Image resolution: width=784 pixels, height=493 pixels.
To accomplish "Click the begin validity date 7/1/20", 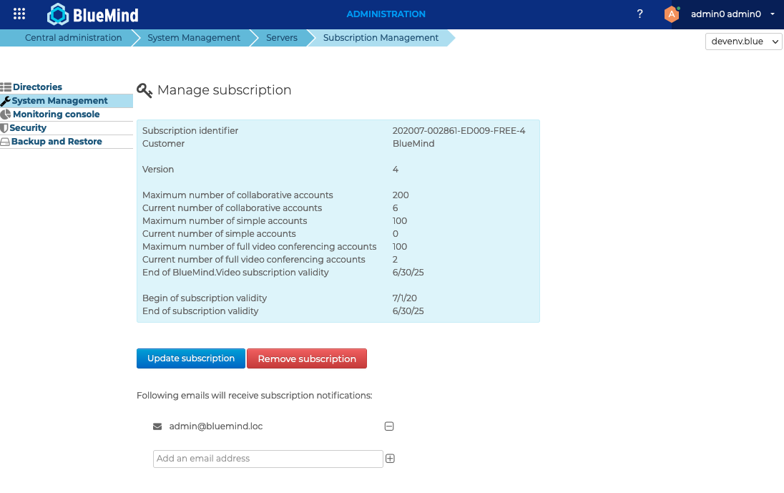I will click(x=404, y=298).
